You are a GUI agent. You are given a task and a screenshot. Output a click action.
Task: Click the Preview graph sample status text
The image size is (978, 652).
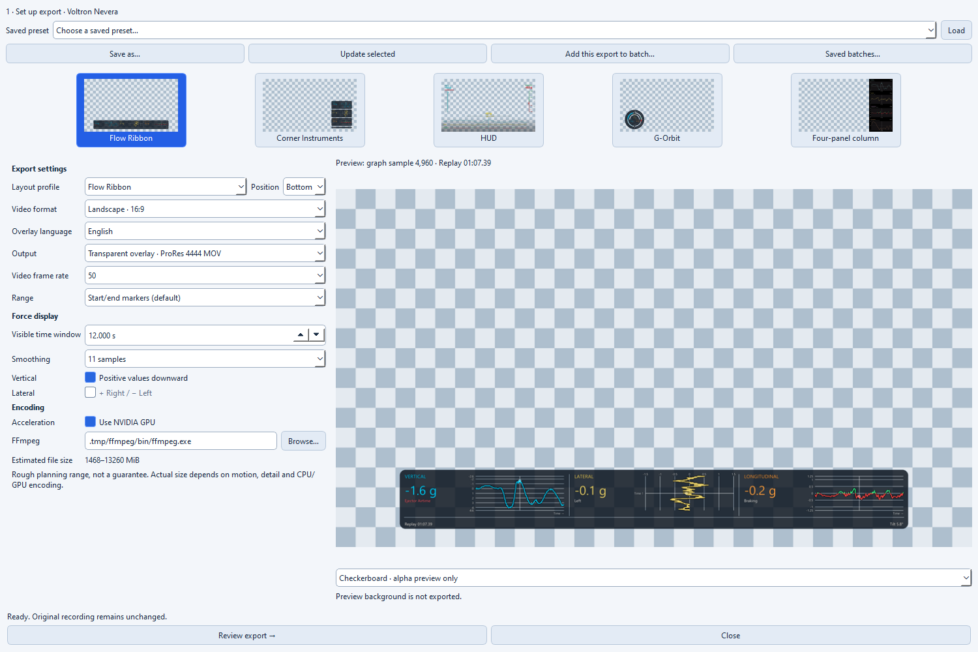click(413, 163)
